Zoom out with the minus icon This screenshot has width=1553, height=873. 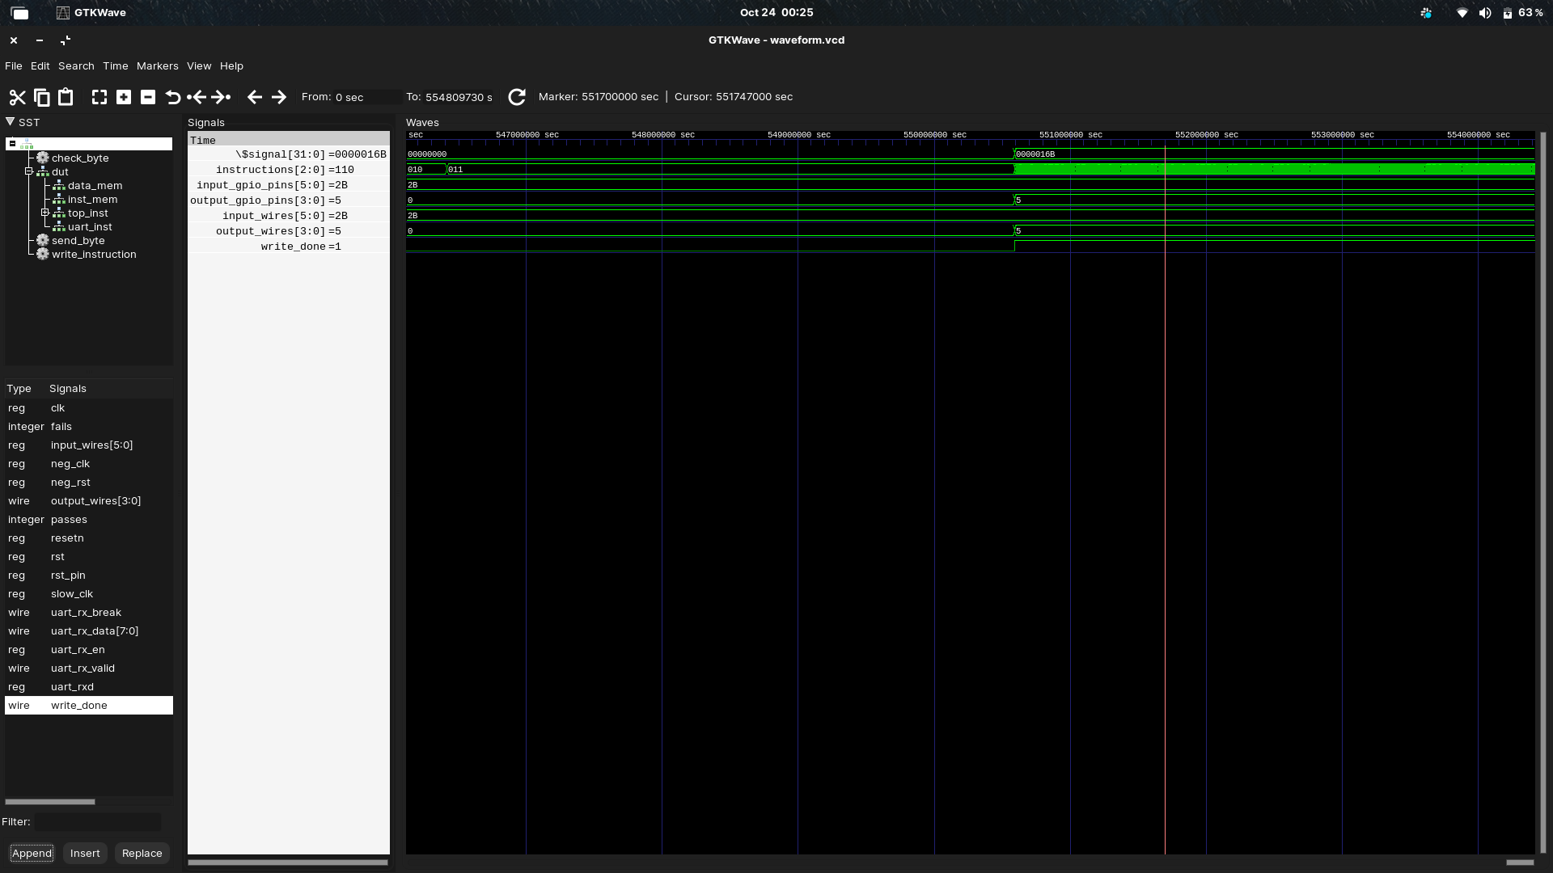(x=148, y=97)
